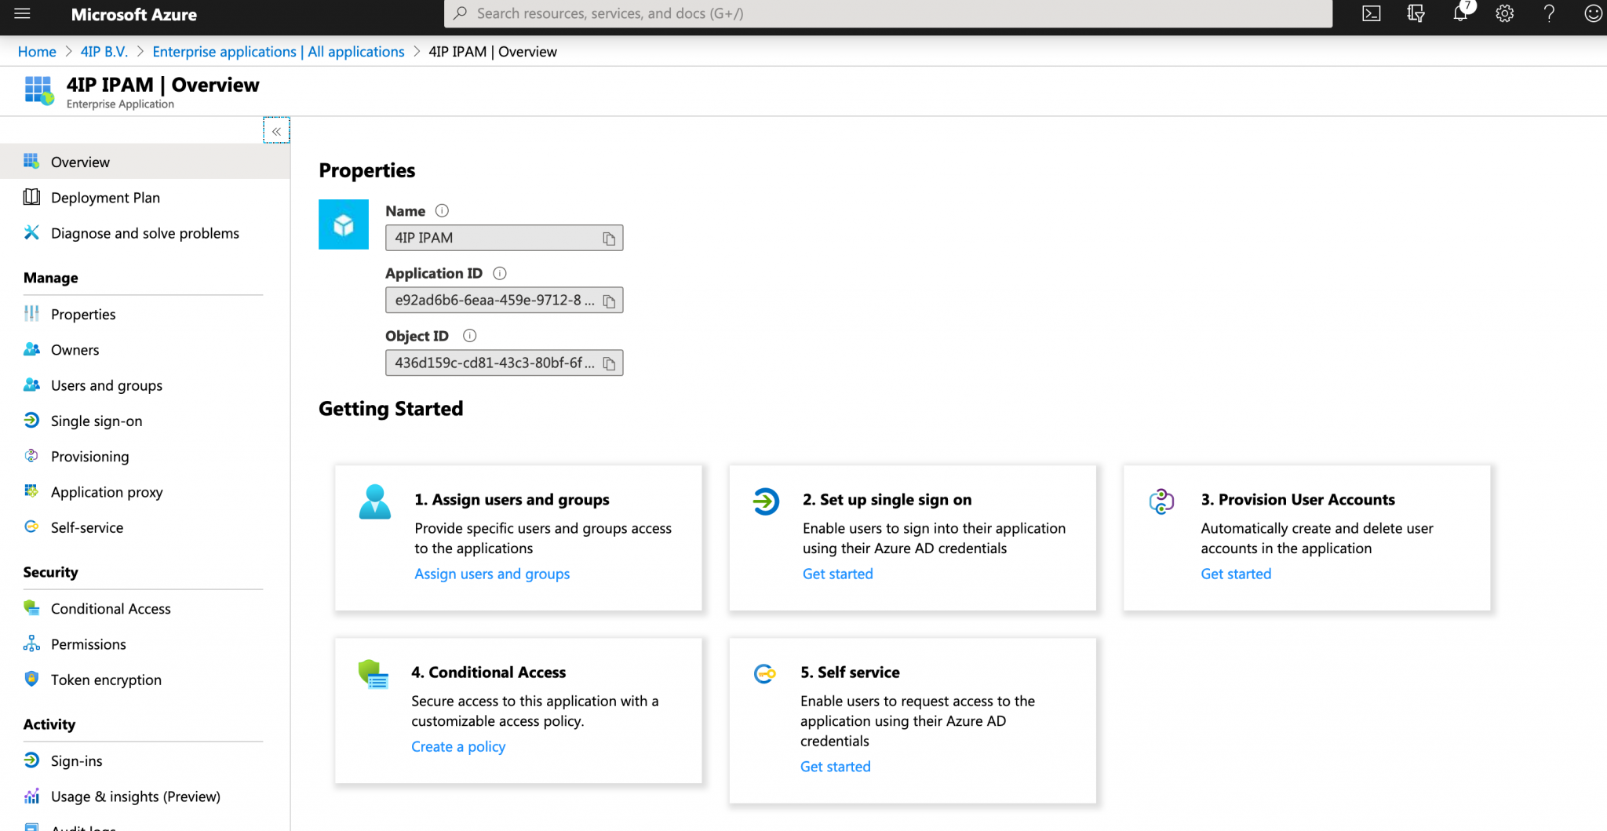This screenshot has width=1607, height=831.
Task: Open the Cloud Shell terminal
Action: point(1371,13)
